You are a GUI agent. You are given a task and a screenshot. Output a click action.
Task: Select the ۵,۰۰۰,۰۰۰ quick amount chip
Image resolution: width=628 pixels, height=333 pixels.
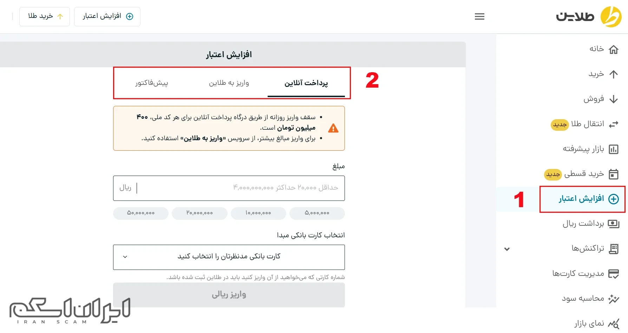pos(317,213)
